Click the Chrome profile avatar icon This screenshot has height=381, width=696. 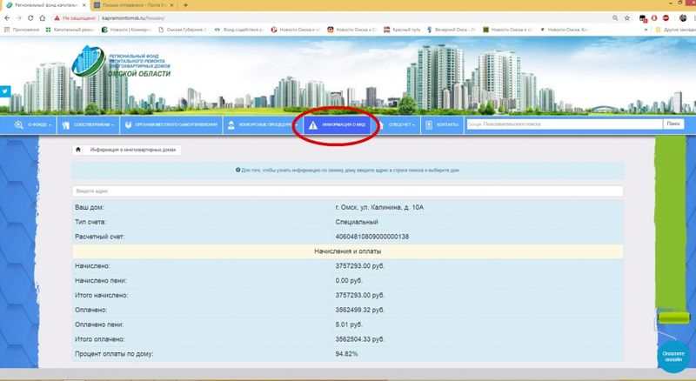tap(681, 17)
